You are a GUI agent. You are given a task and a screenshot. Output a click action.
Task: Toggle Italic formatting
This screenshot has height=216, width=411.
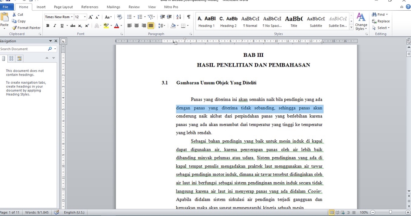54,26
